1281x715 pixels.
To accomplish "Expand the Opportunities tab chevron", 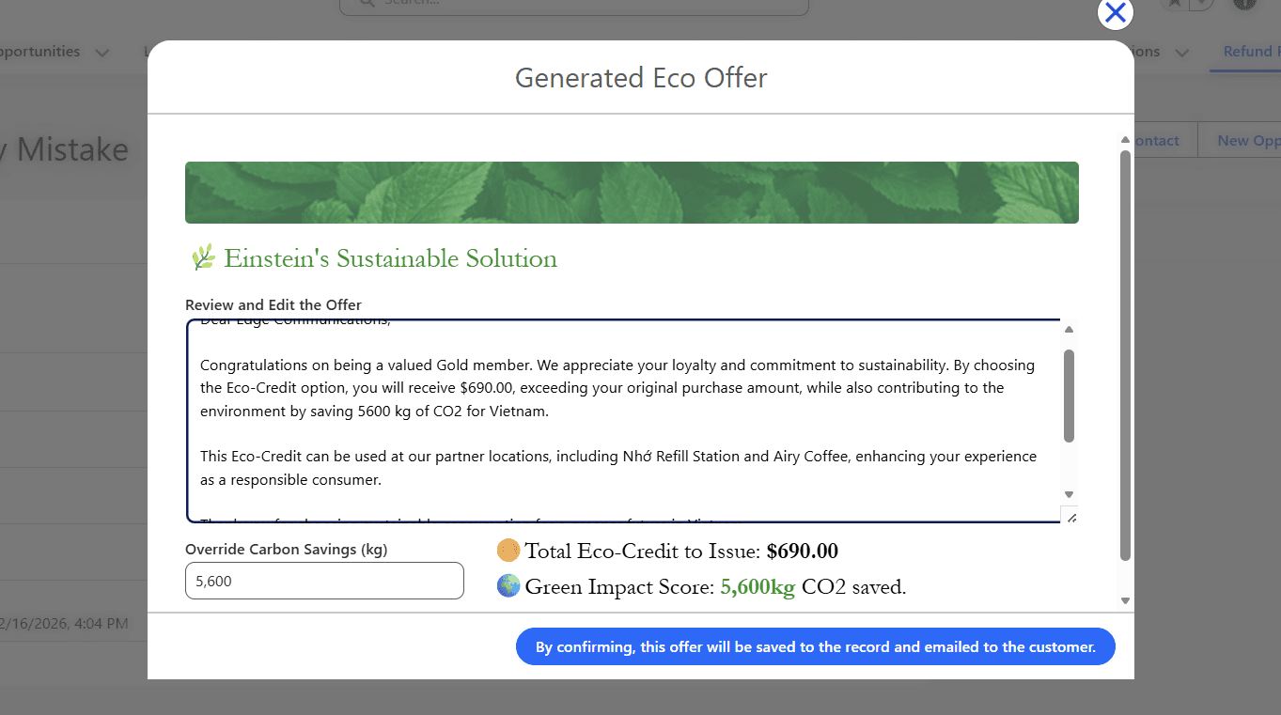I will tap(102, 53).
